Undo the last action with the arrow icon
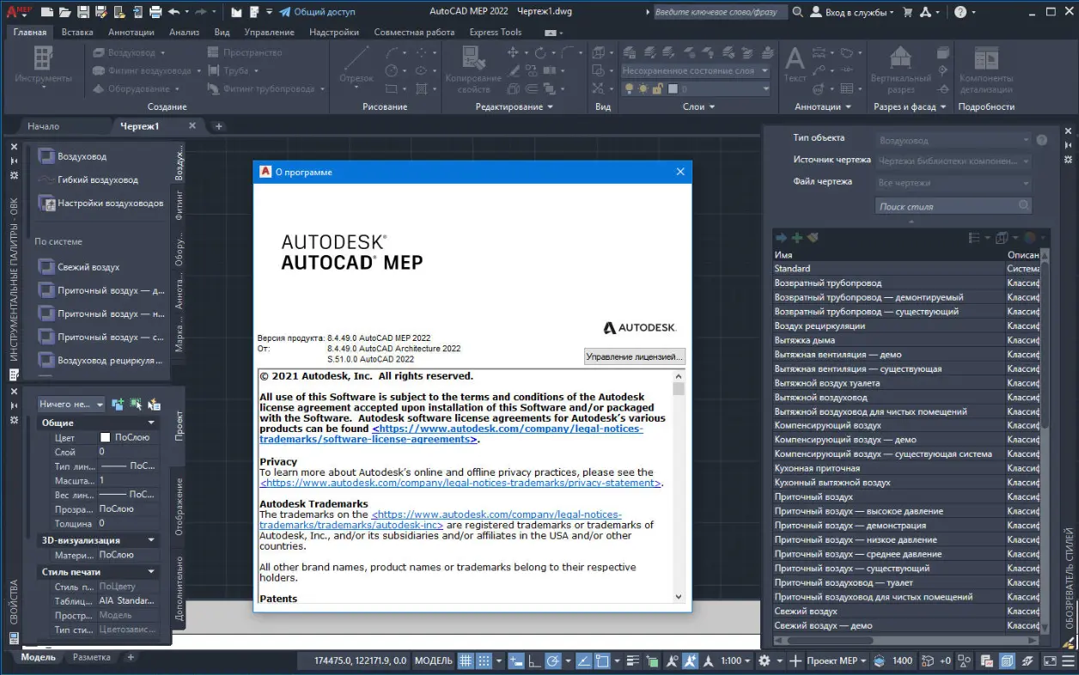 [174, 12]
